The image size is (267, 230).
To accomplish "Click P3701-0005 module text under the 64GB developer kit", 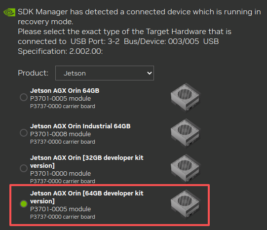I will (x=60, y=209).
